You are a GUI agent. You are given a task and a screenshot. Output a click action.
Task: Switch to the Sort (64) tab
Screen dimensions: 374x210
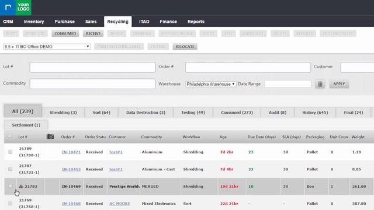[x=101, y=113]
